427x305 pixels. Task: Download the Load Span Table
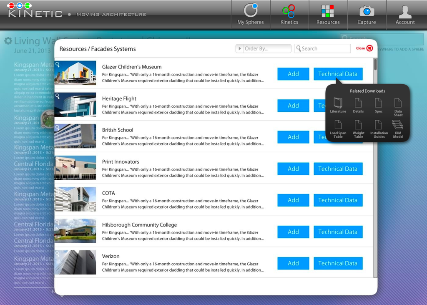(x=338, y=129)
